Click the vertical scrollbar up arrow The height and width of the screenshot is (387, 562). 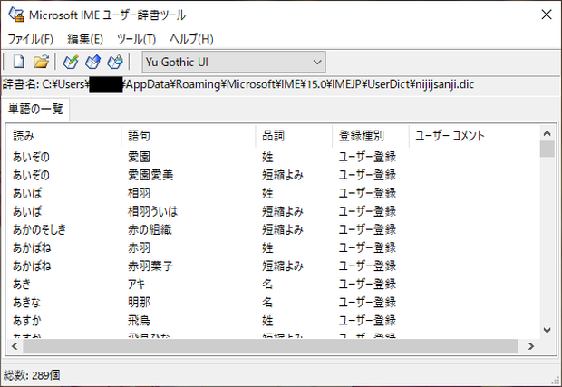tap(547, 133)
